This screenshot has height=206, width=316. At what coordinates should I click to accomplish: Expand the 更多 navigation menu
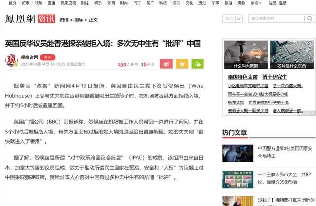tap(256, 3)
